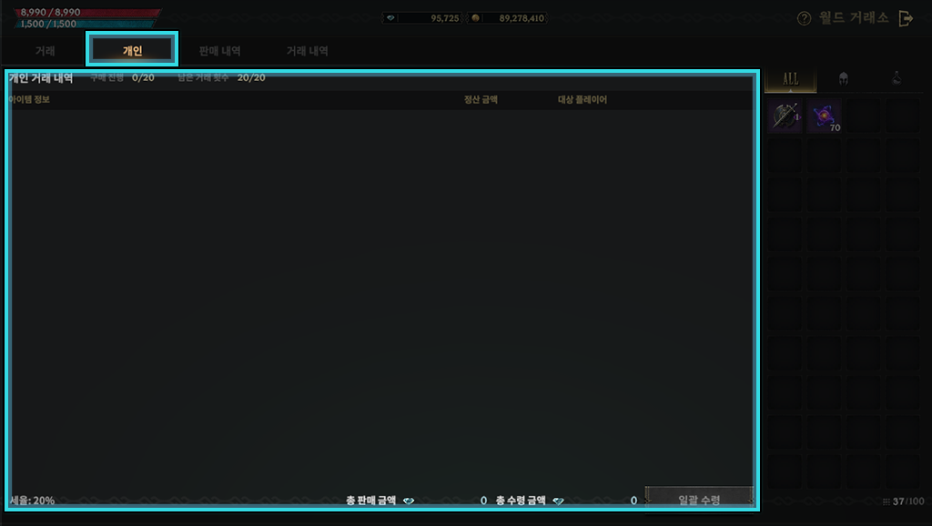Open the 거래 tab
Viewport: 932px width, 526px height.
click(x=45, y=51)
